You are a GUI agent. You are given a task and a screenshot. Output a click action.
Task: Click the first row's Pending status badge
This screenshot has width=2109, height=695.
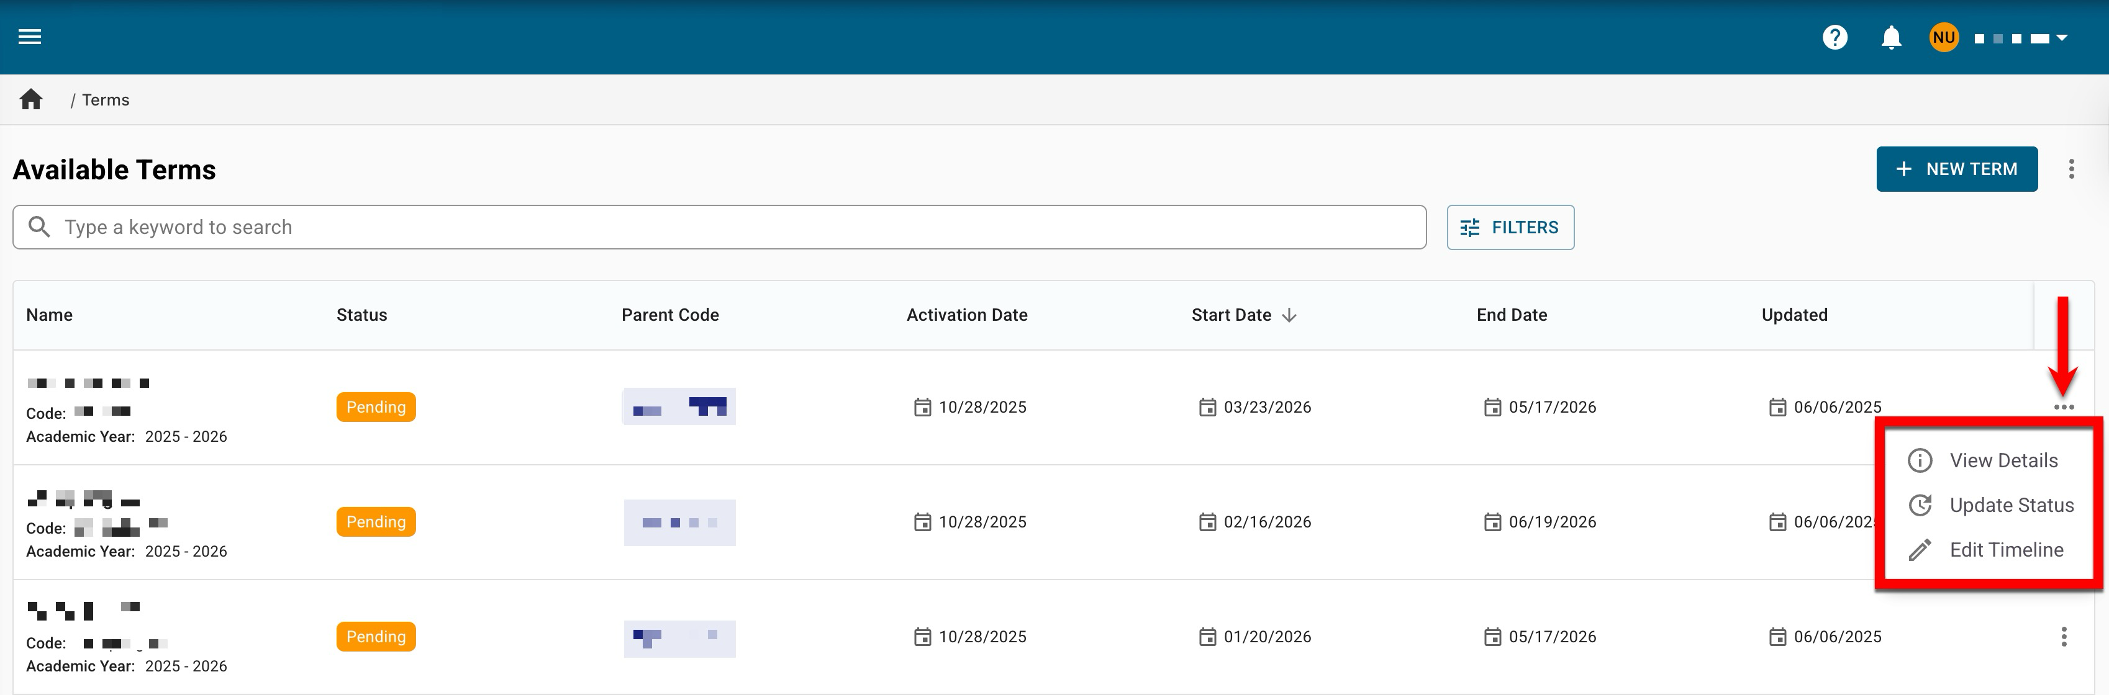(376, 407)
